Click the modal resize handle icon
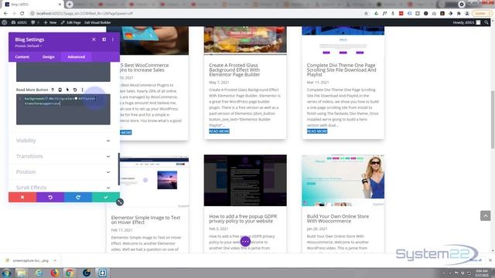 click(x=120, y=202)
